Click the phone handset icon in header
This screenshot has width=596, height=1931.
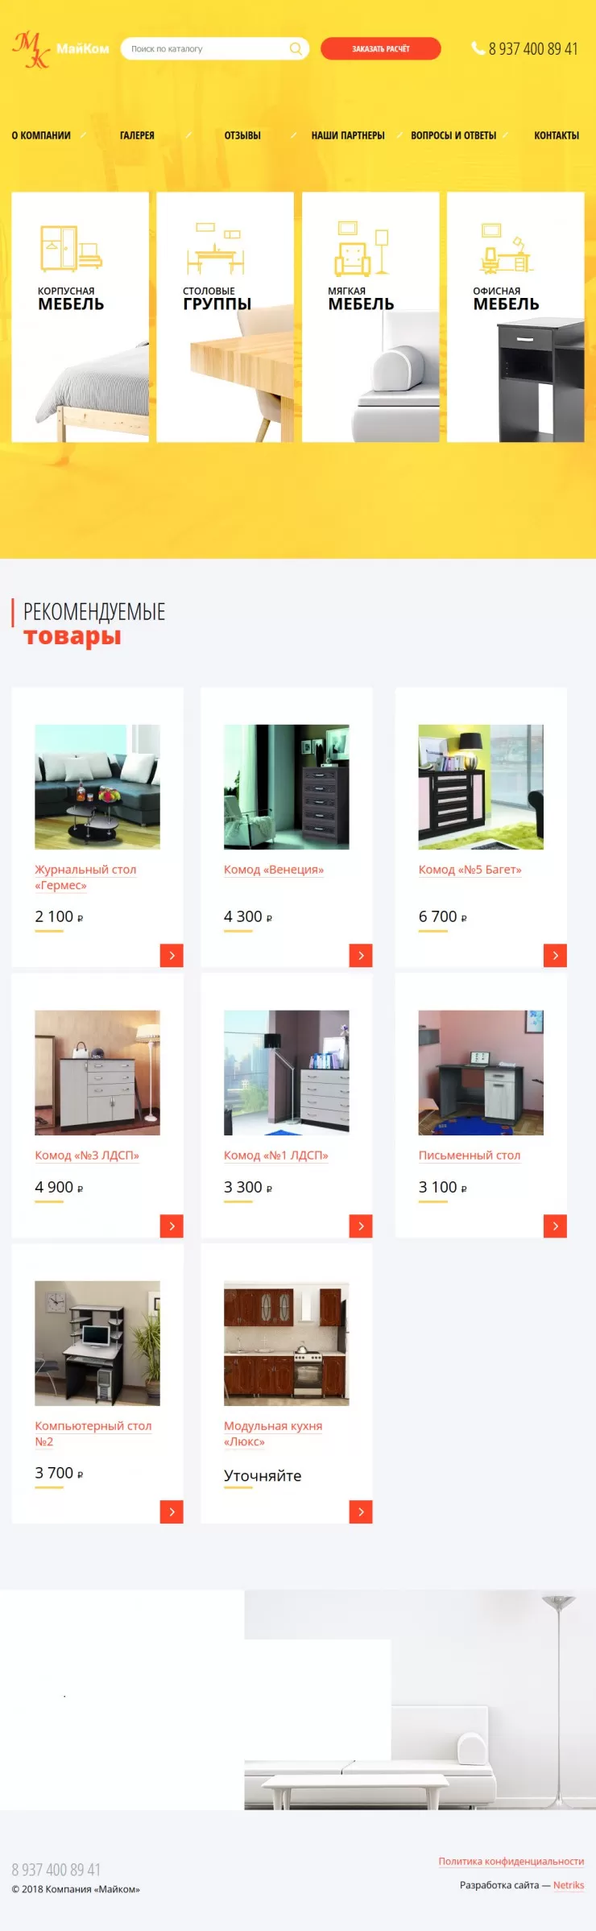(478, 48)
